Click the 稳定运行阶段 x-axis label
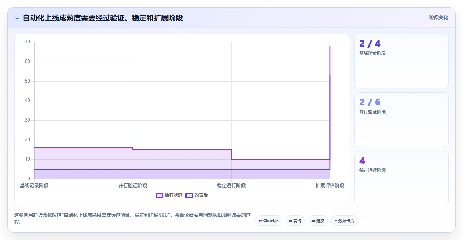 [231, 185]
